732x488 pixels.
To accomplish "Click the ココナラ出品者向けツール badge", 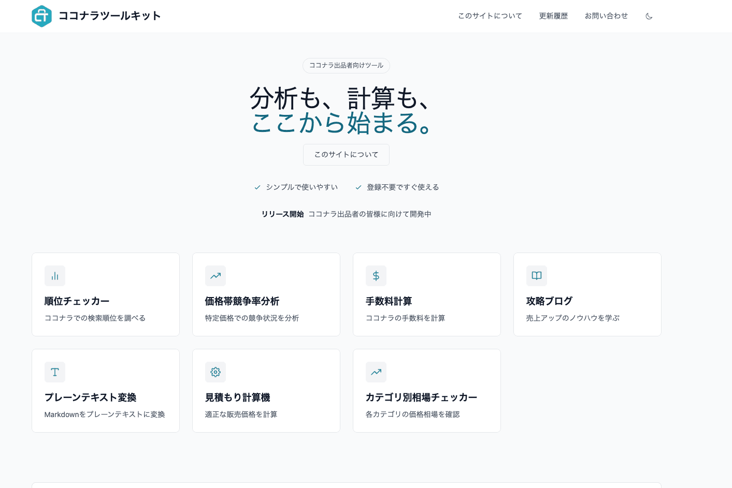I will click(346, 66).
